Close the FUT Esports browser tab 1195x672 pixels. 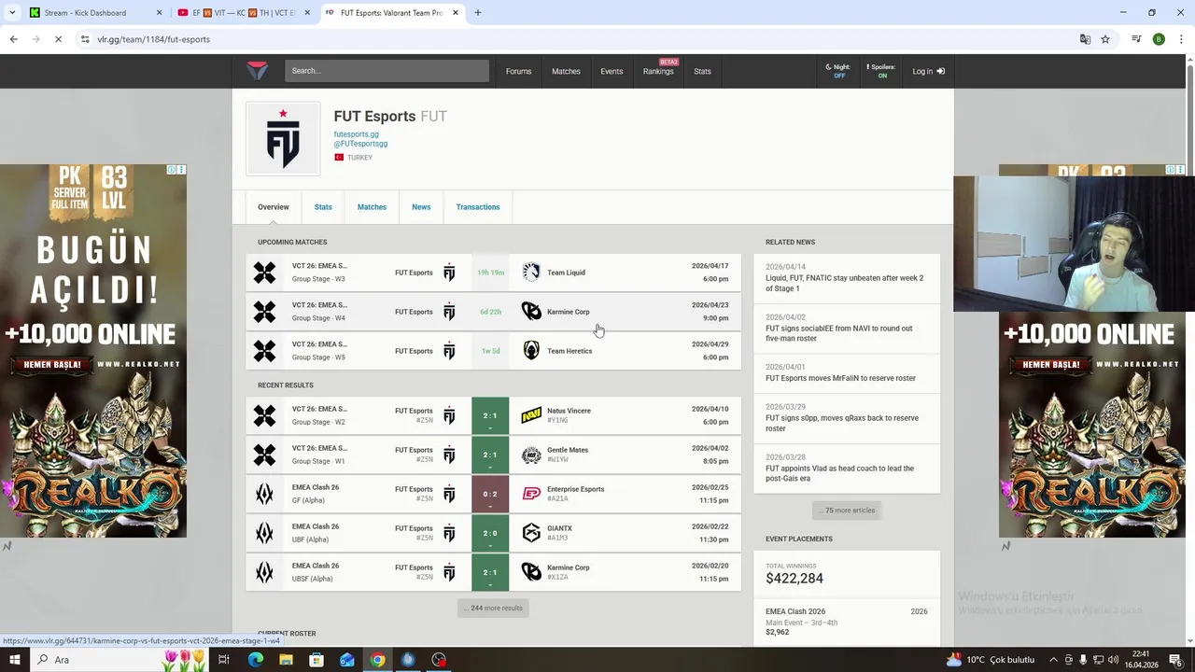tap(456, 13)
